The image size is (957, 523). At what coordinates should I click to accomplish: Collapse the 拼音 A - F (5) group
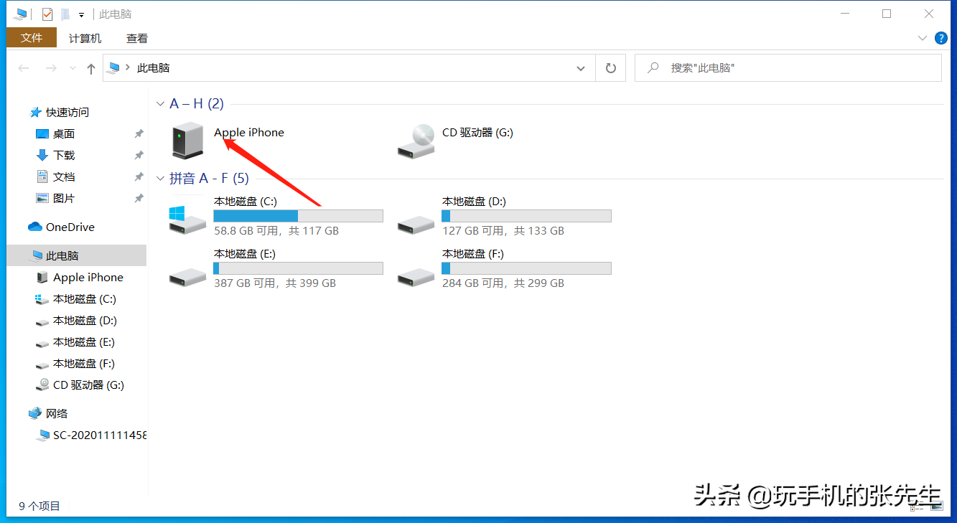[x=161, y=177]
